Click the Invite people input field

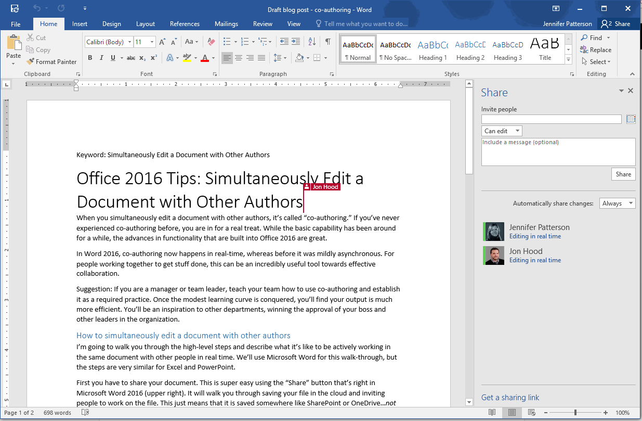pos(551,119)
